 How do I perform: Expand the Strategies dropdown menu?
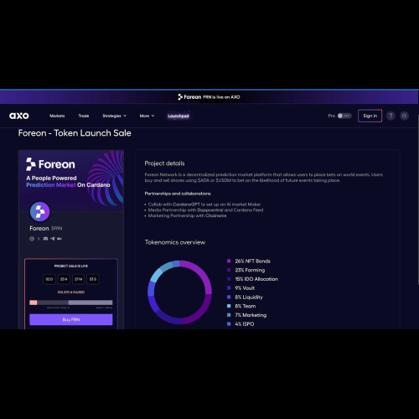pos(115,116)
